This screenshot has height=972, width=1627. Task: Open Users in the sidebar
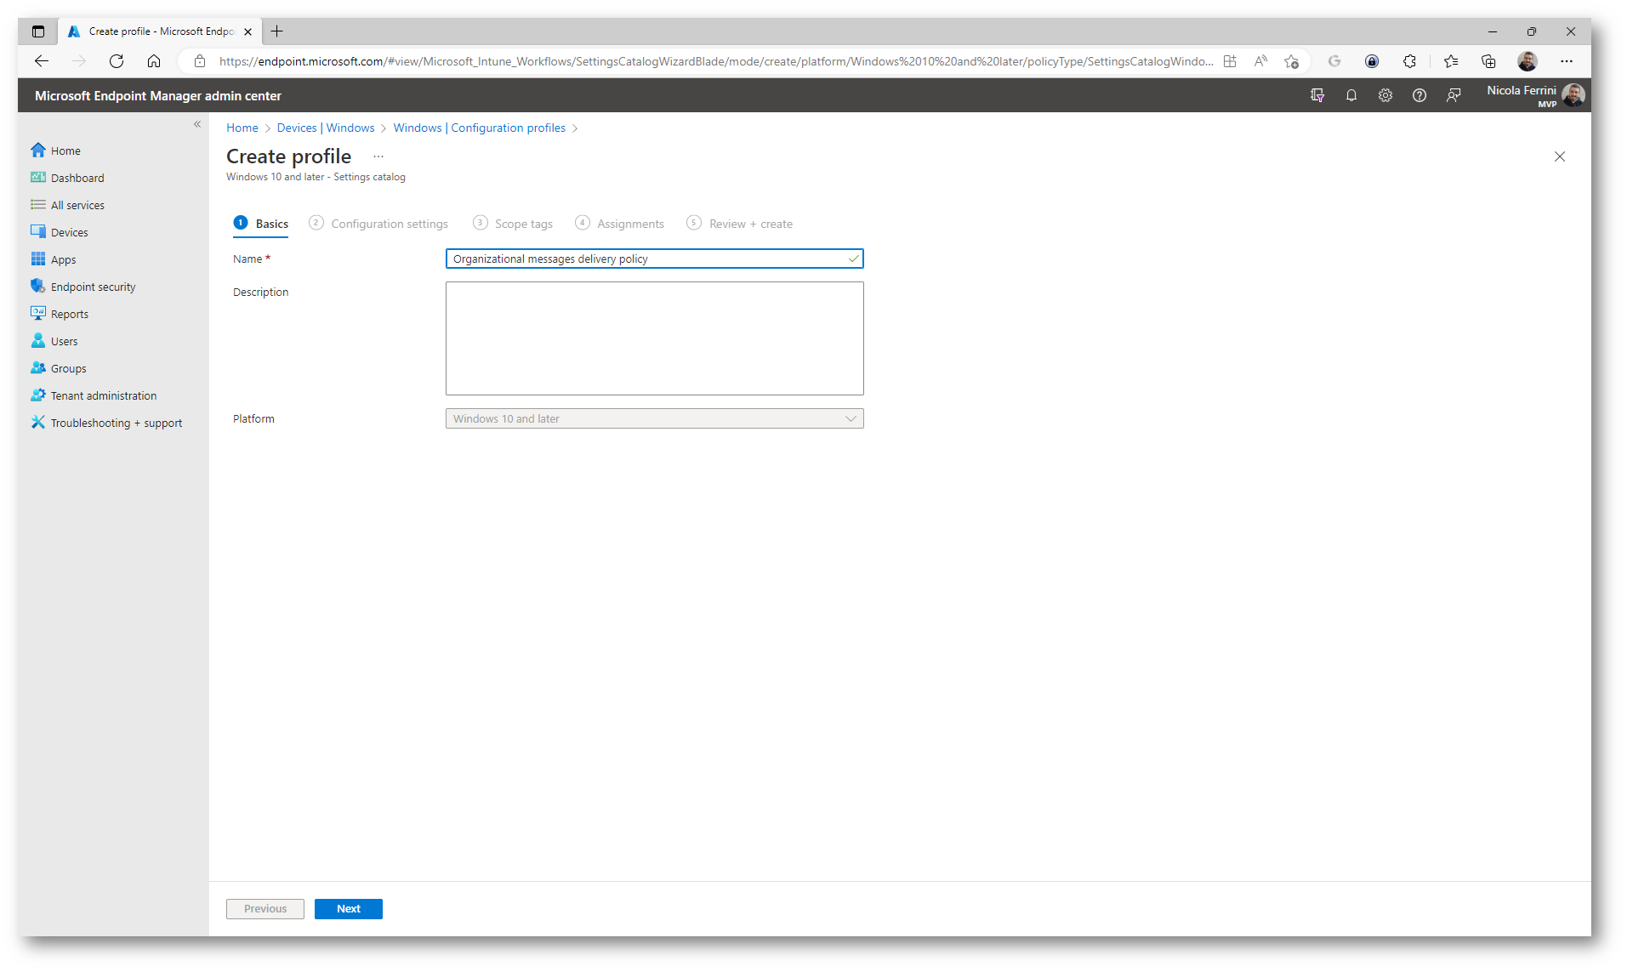click(54, 341)
